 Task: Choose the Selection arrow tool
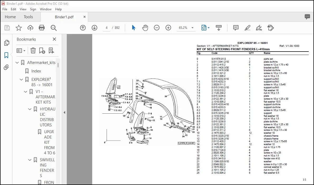pyautogui.click(x=134, y=28)
